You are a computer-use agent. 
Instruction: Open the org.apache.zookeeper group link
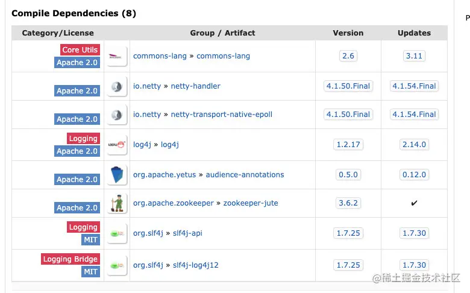pos(174,203)
